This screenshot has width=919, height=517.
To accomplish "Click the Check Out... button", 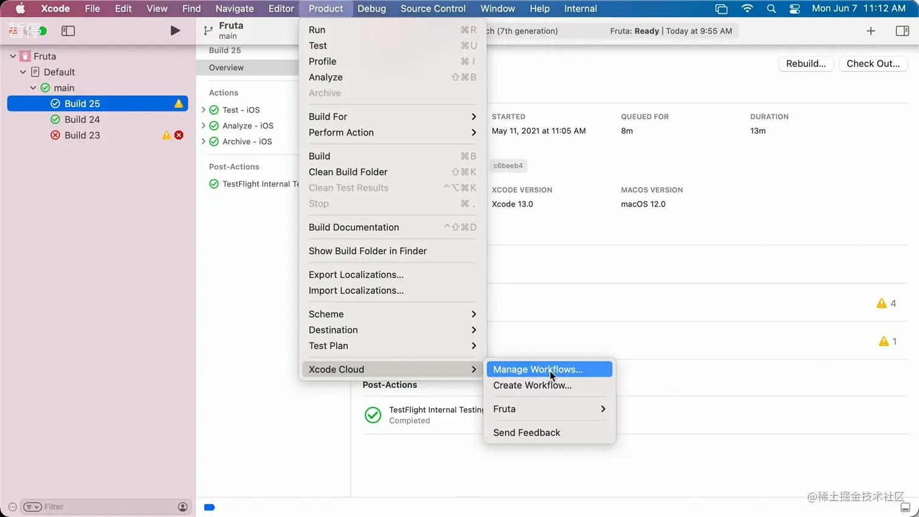I will [873, 64].
